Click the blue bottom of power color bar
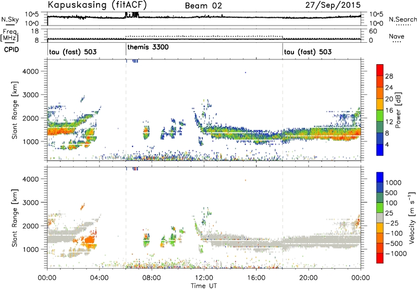Screen dimensions: 417x289 (x=380, y=150)
